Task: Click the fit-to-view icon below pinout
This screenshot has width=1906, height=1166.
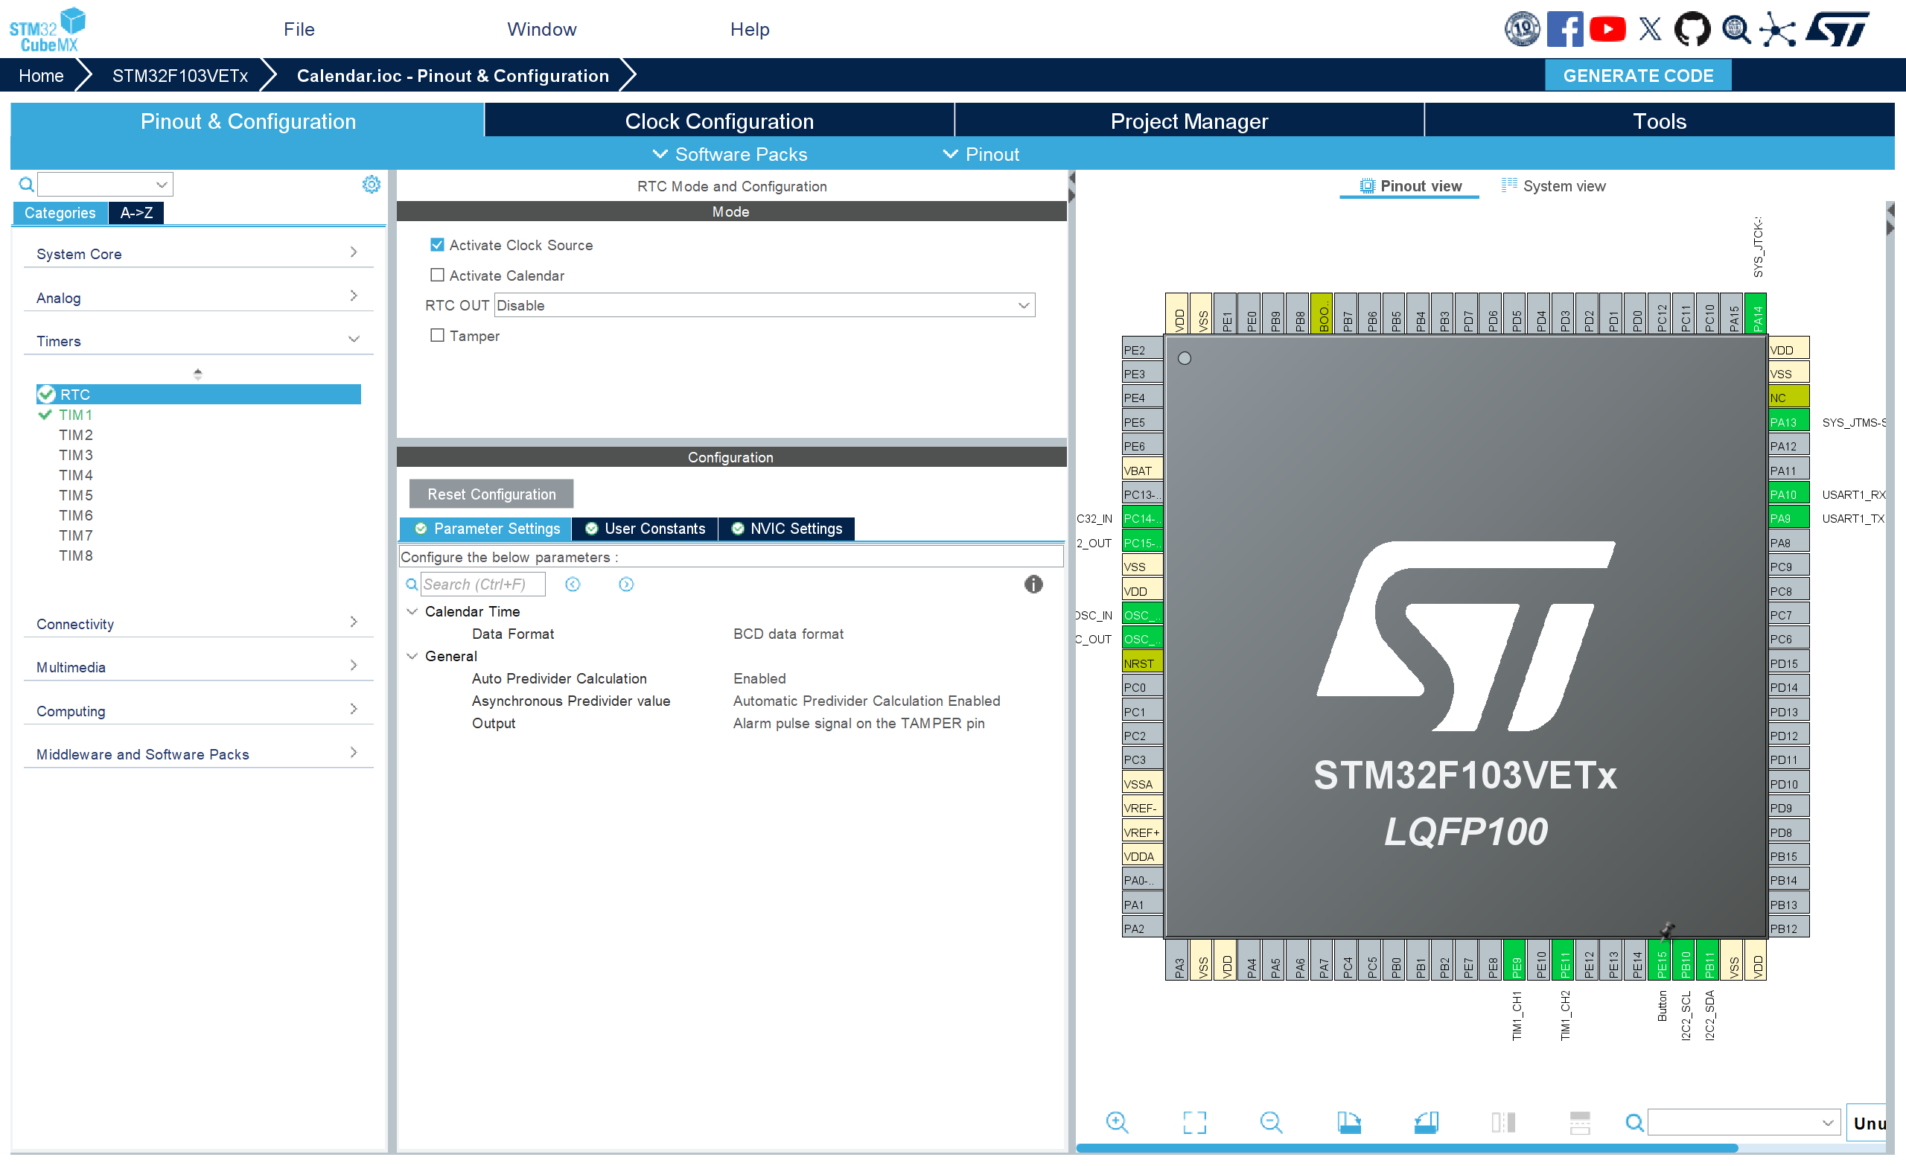Action: click(1194, 1122)
